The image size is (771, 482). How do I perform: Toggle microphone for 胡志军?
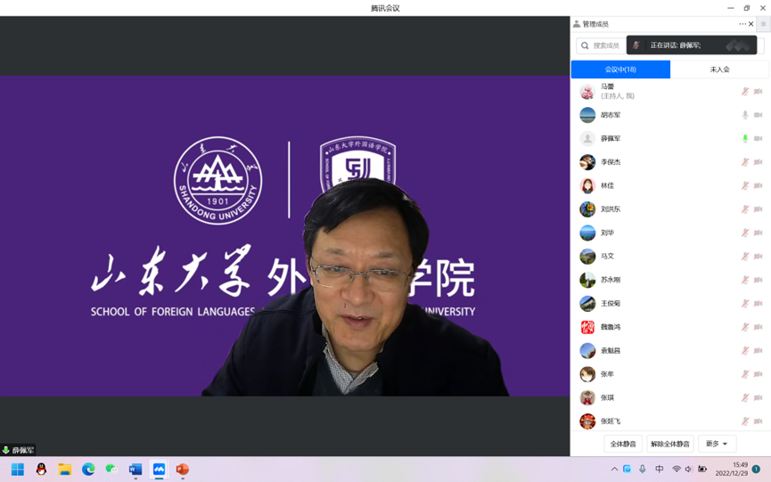coord(745,115)
